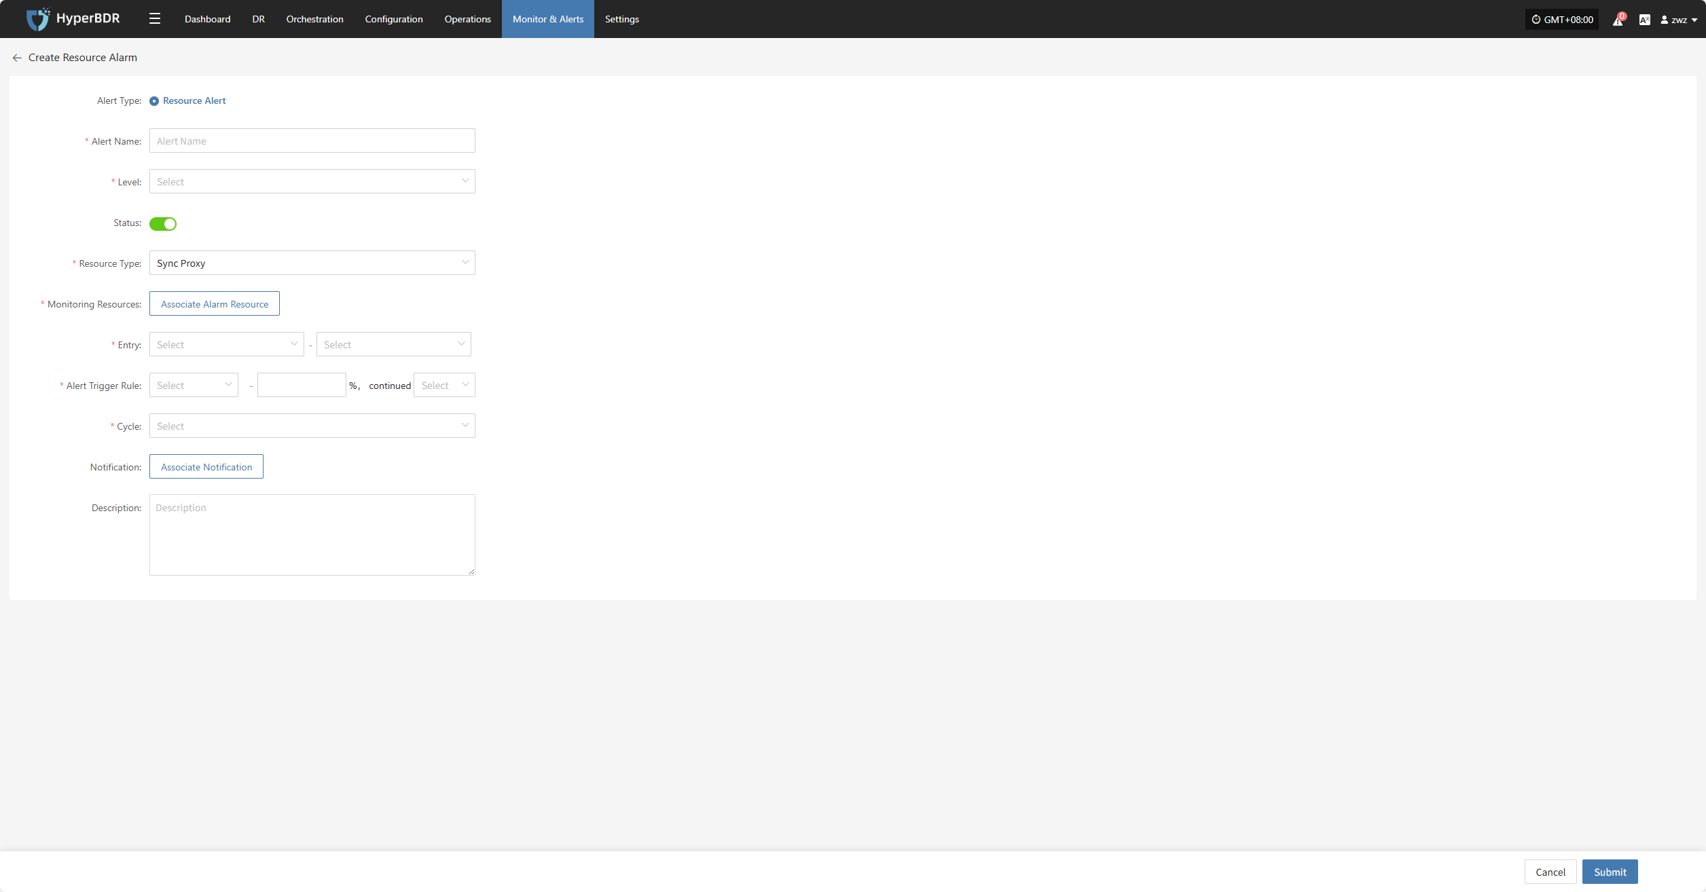The image size is (1706, 892).
Task: Open the Alert Trigger Rule comparison dropdown
Action: [194, 385]
